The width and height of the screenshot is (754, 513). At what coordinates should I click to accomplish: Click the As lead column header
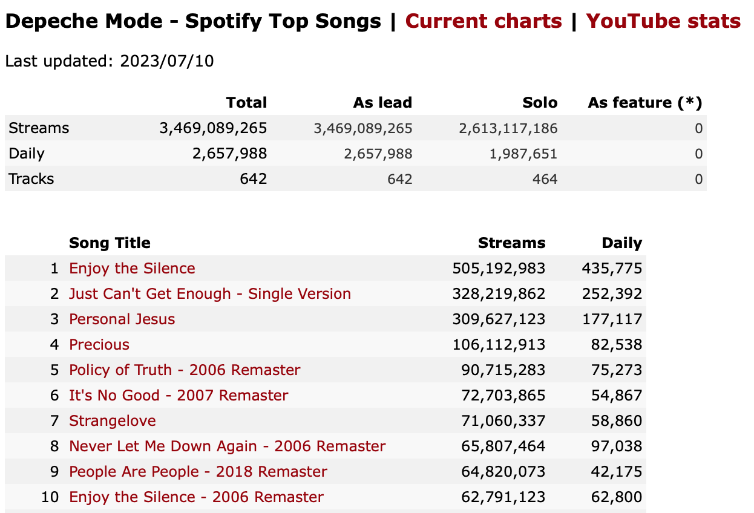coord(382,103)
